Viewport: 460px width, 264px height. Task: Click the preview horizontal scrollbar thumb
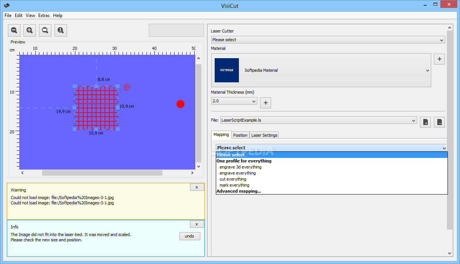[x=102, y=173]
